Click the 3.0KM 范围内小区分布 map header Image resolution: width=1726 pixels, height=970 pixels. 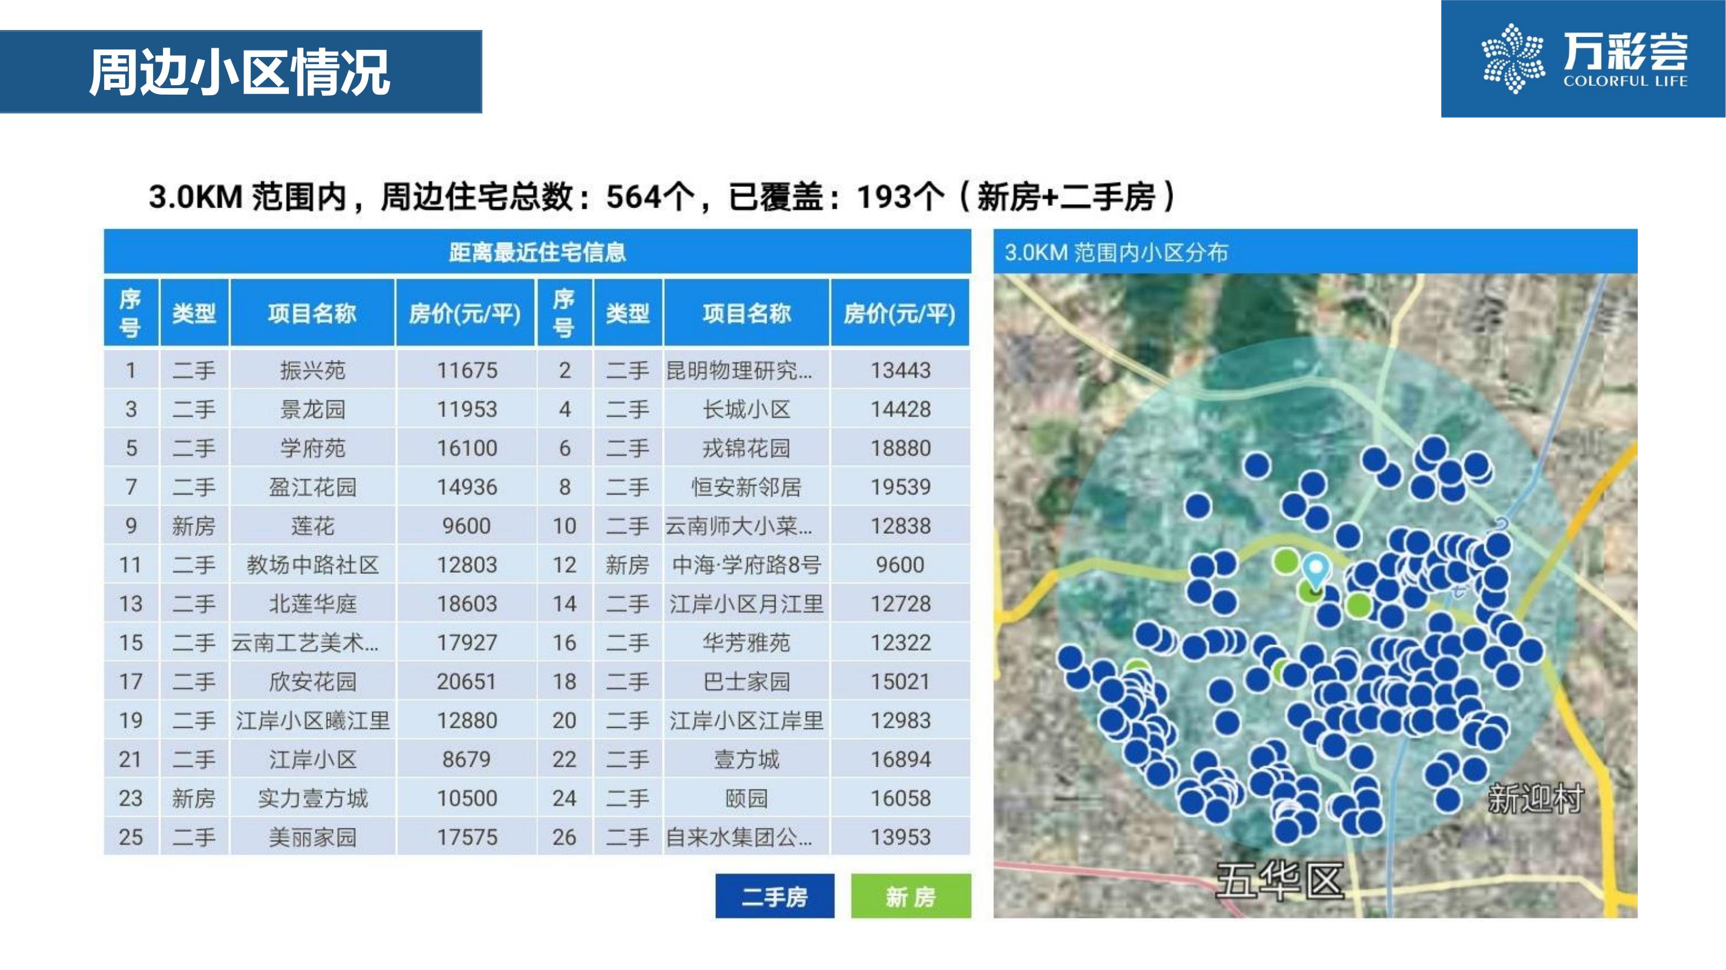(x=1315, y=252)
